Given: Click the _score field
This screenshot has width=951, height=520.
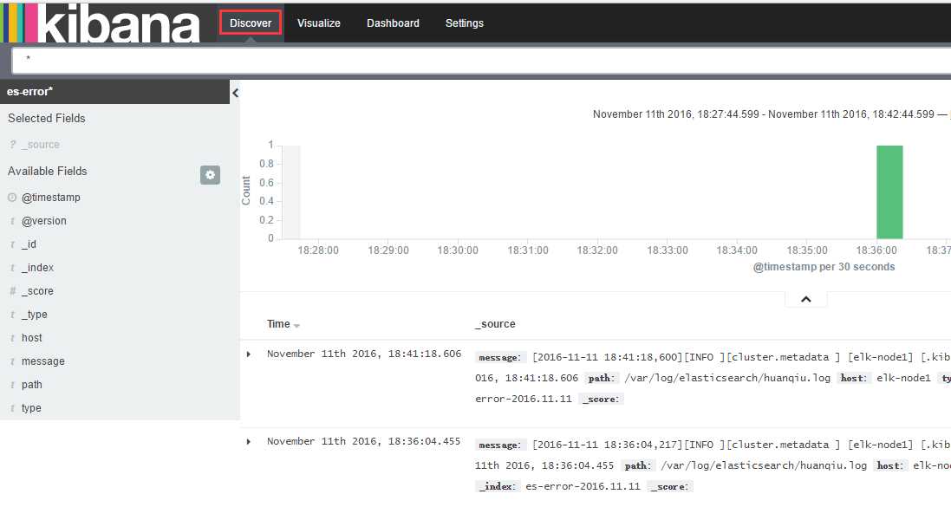Looking at the screenshot, I should [37, 291].
